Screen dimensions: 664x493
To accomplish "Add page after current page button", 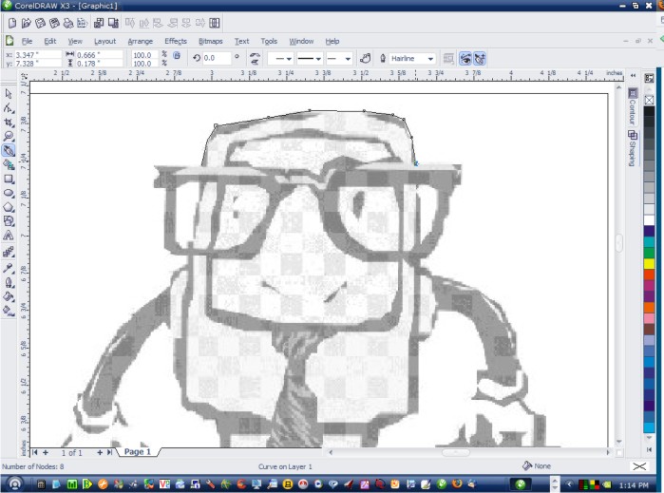I will click(x=100, y=452).
